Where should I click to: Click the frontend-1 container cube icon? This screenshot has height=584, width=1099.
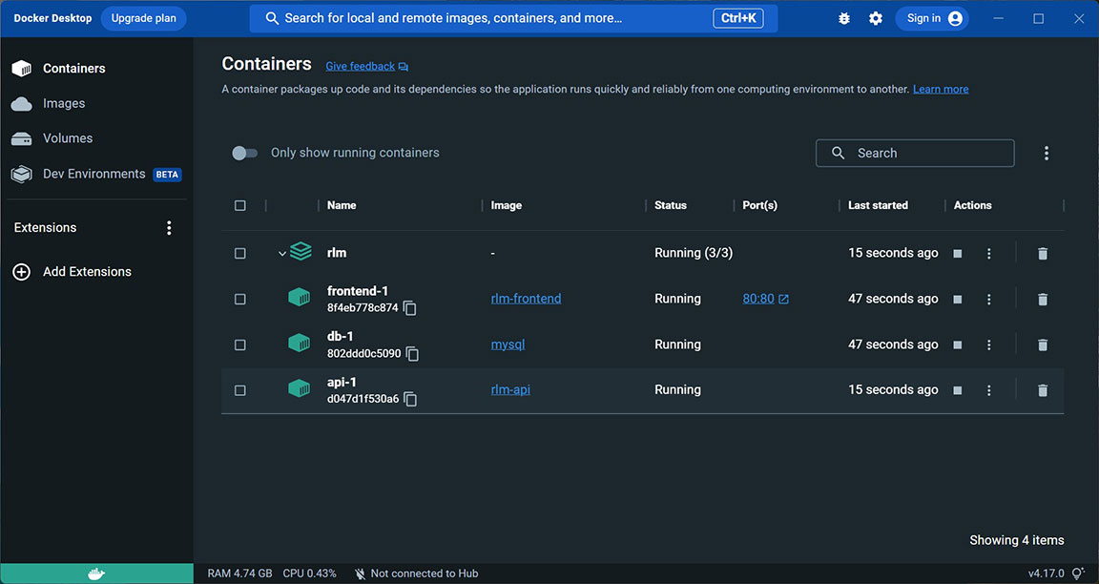pos(300,298)
